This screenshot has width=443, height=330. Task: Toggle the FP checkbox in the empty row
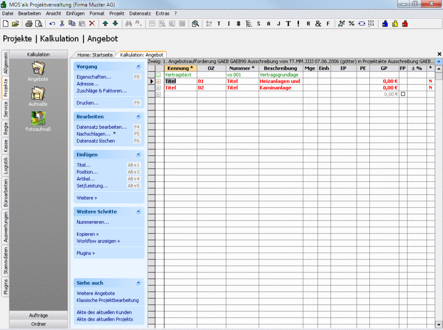(x=403, y=94)
